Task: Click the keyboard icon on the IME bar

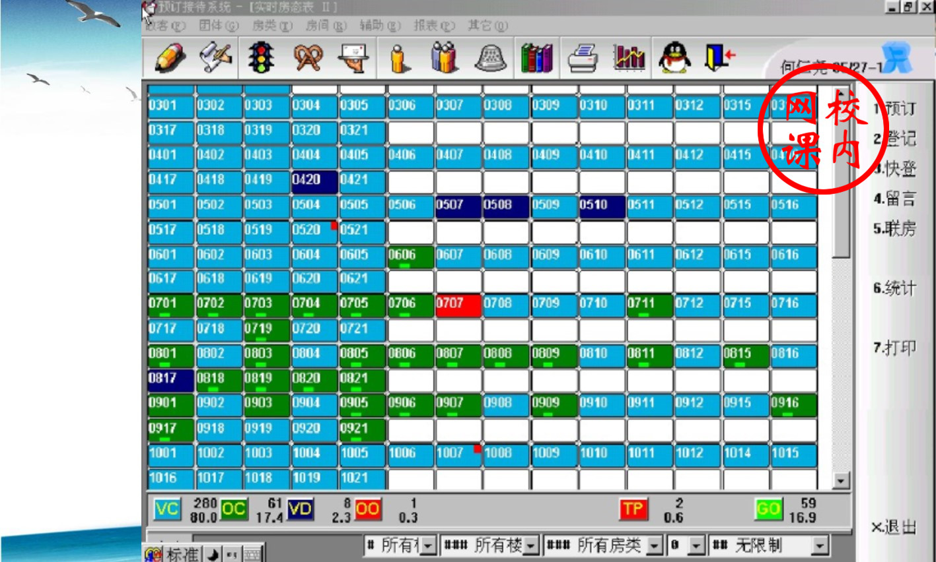Action: click(x=252, y=555)
